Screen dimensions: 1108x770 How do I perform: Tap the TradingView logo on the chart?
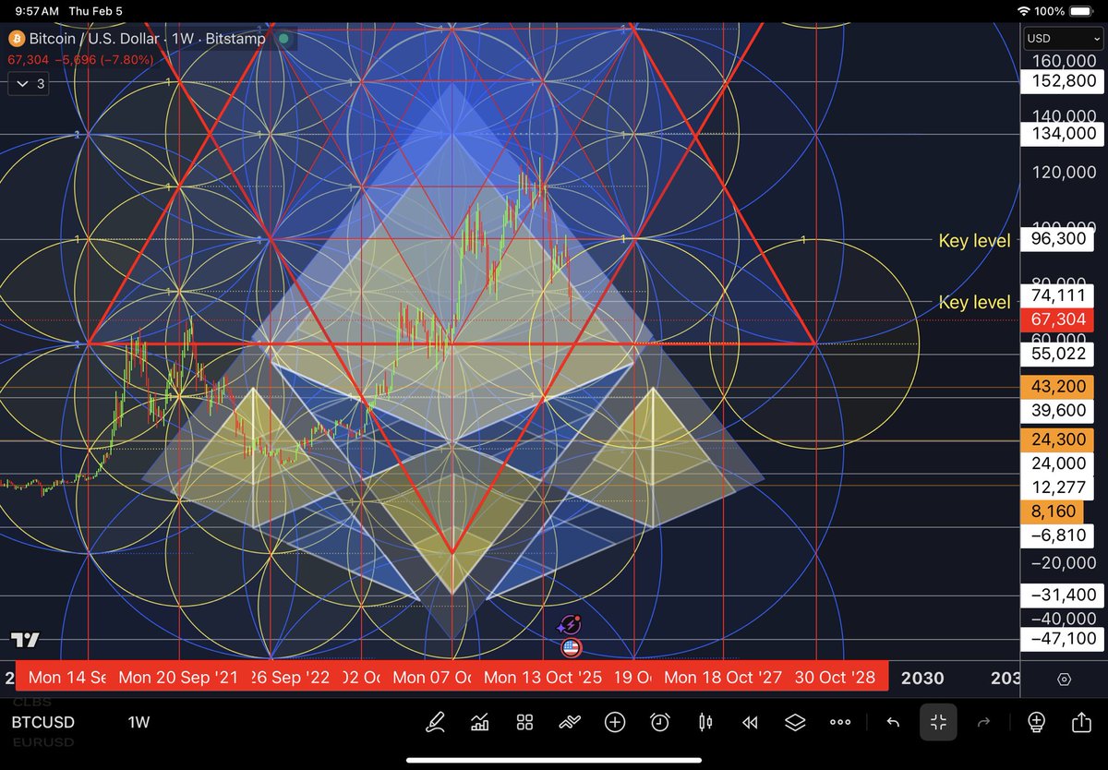pos(25,640)
